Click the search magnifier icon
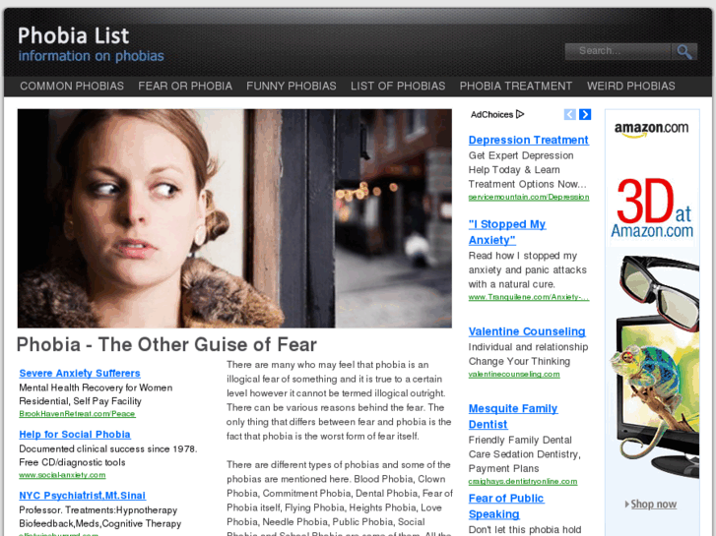Image resolution: width=716 pixels, height=536 pixels. [x=684, y=51]
